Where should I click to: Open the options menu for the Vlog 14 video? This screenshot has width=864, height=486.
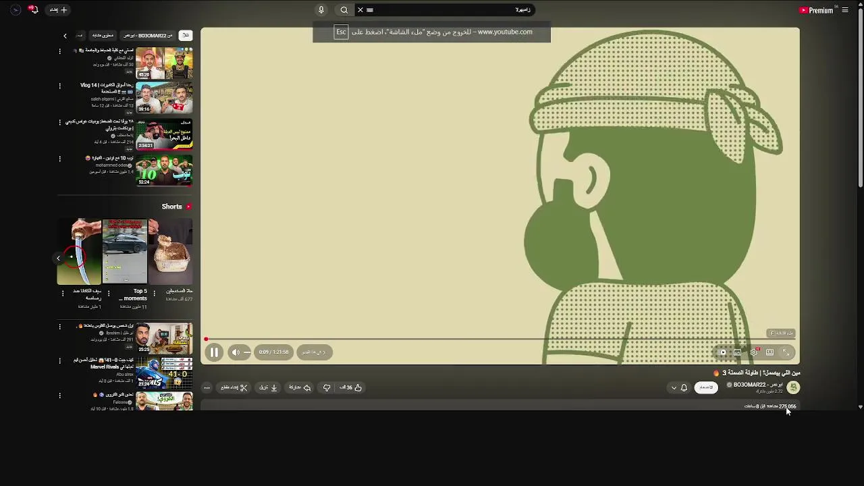[59, 86]
